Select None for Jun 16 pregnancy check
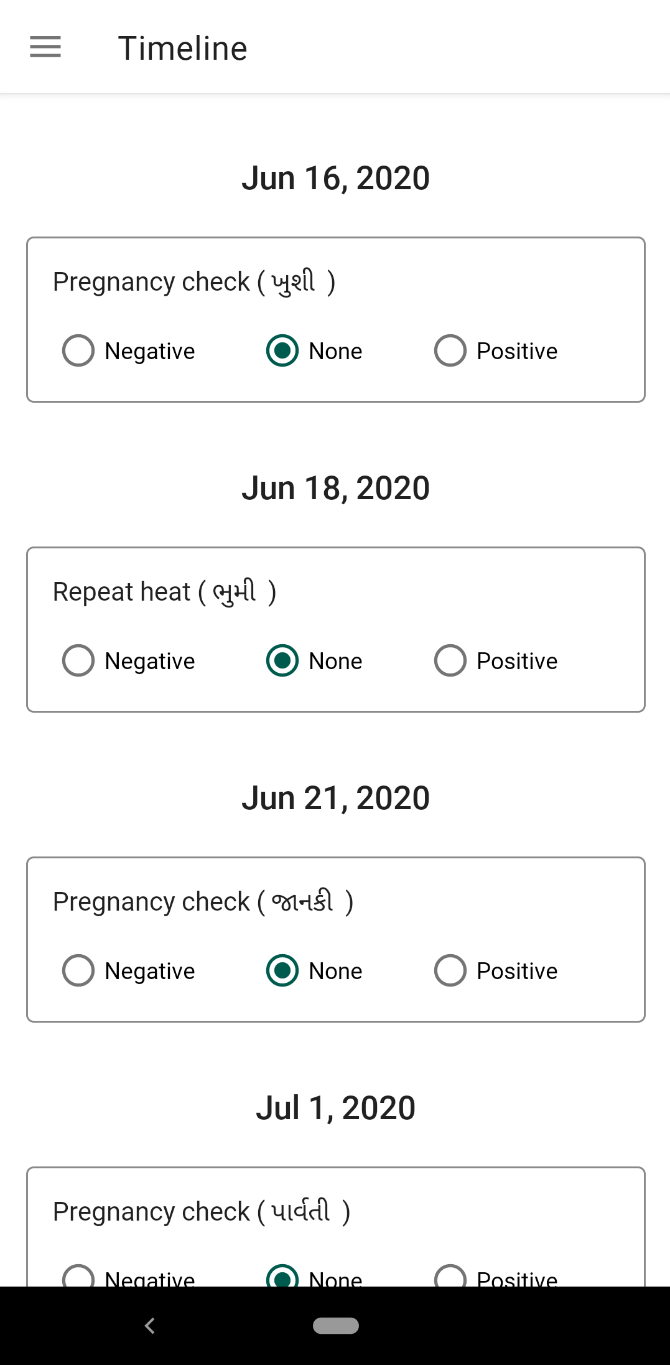This screenshot has height=1365, width=670. pos(282,350)
